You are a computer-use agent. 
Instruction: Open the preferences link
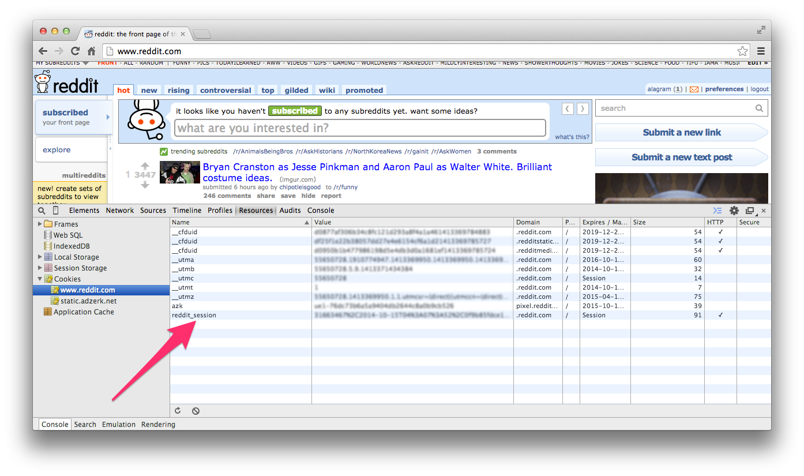(724, 89)
